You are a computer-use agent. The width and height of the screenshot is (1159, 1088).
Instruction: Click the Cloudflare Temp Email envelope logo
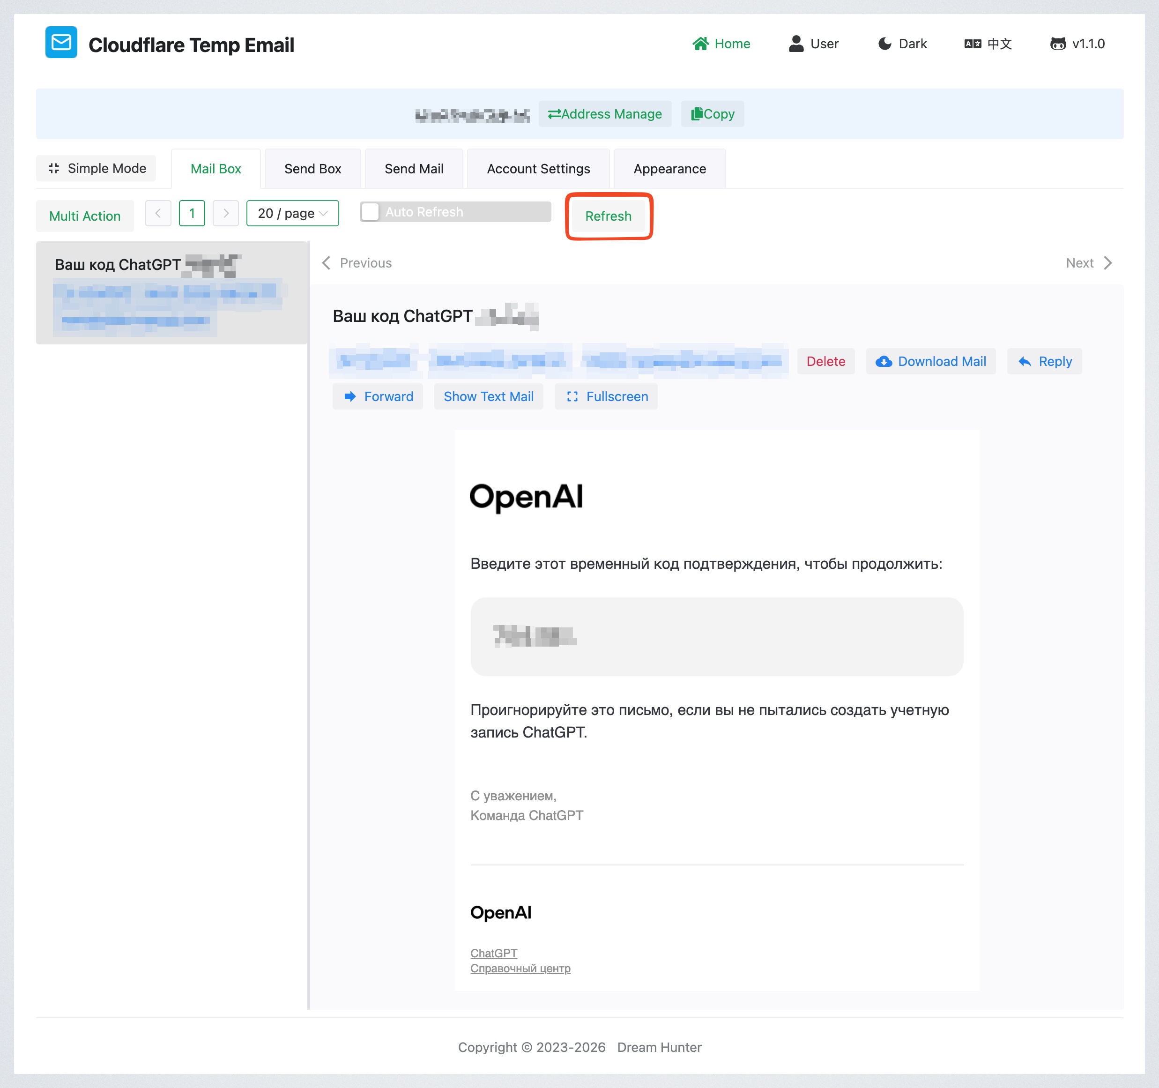pyautogui.click(x=61, y=43)
